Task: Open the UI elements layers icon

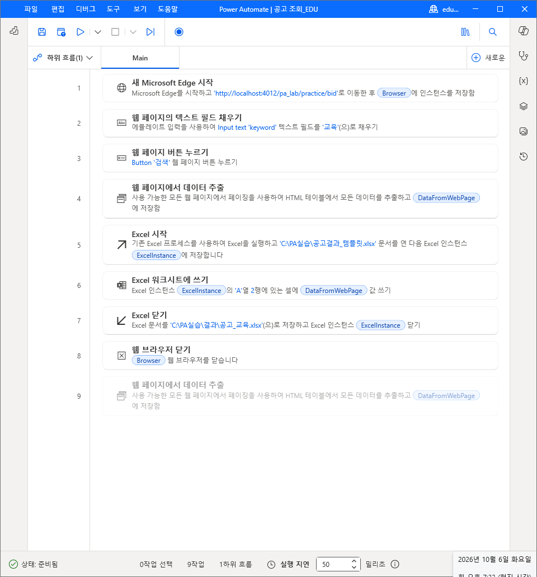Action: coord(524,106)
